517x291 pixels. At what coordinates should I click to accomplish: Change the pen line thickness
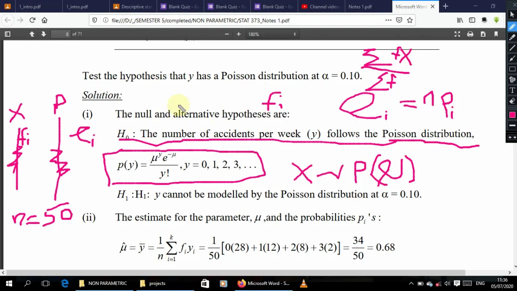512,126
